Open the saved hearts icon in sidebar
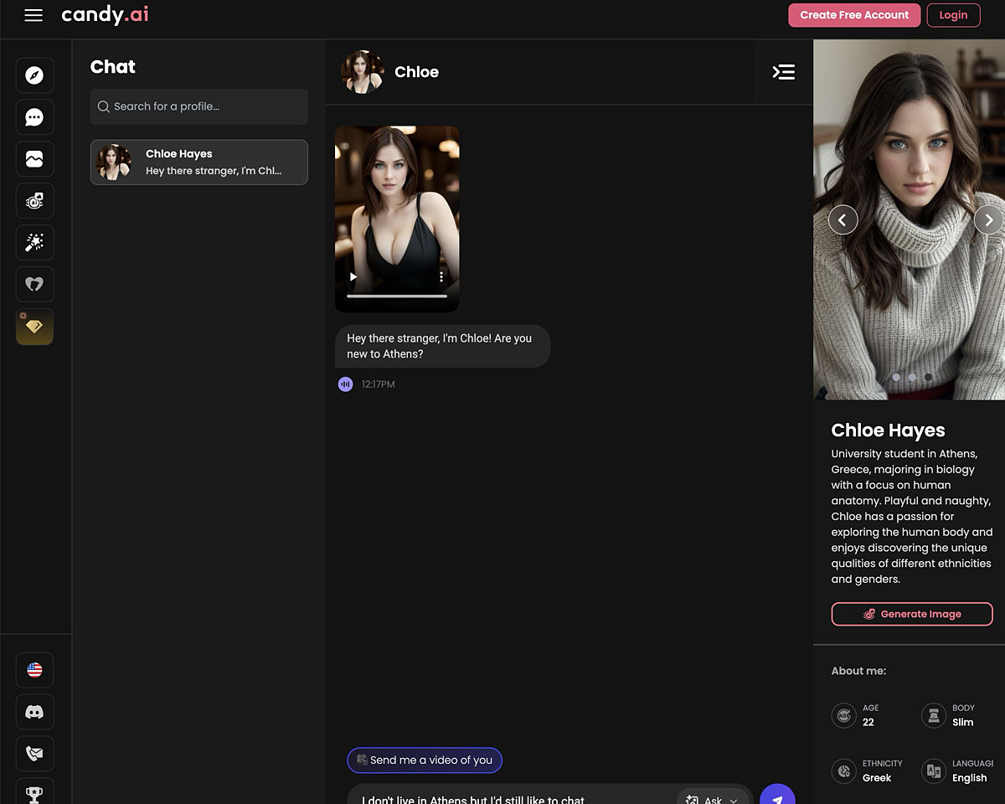The image size is (1005, 804). [34, 284]
